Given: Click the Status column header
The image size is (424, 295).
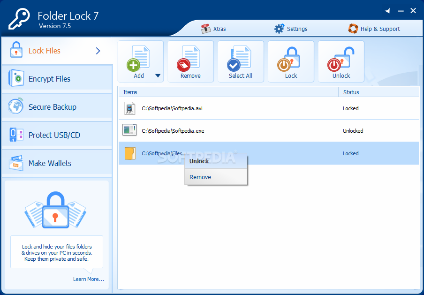Looking at the screenshot, I should 379,92.
